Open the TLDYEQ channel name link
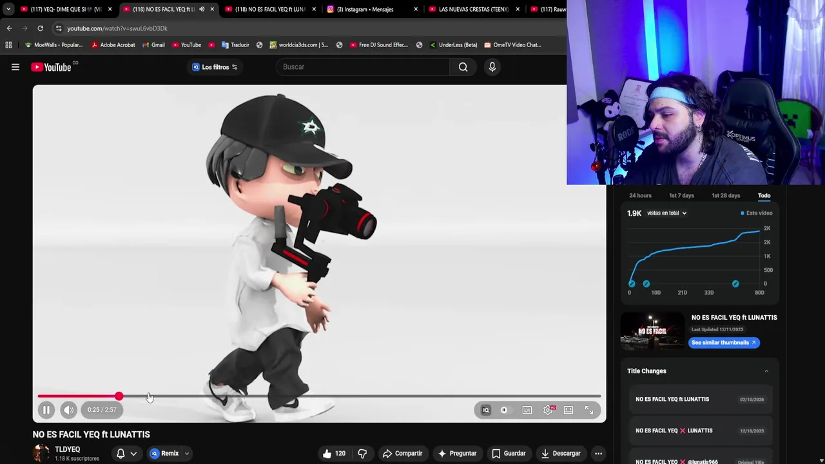825x464 pixels. point(68,449)
